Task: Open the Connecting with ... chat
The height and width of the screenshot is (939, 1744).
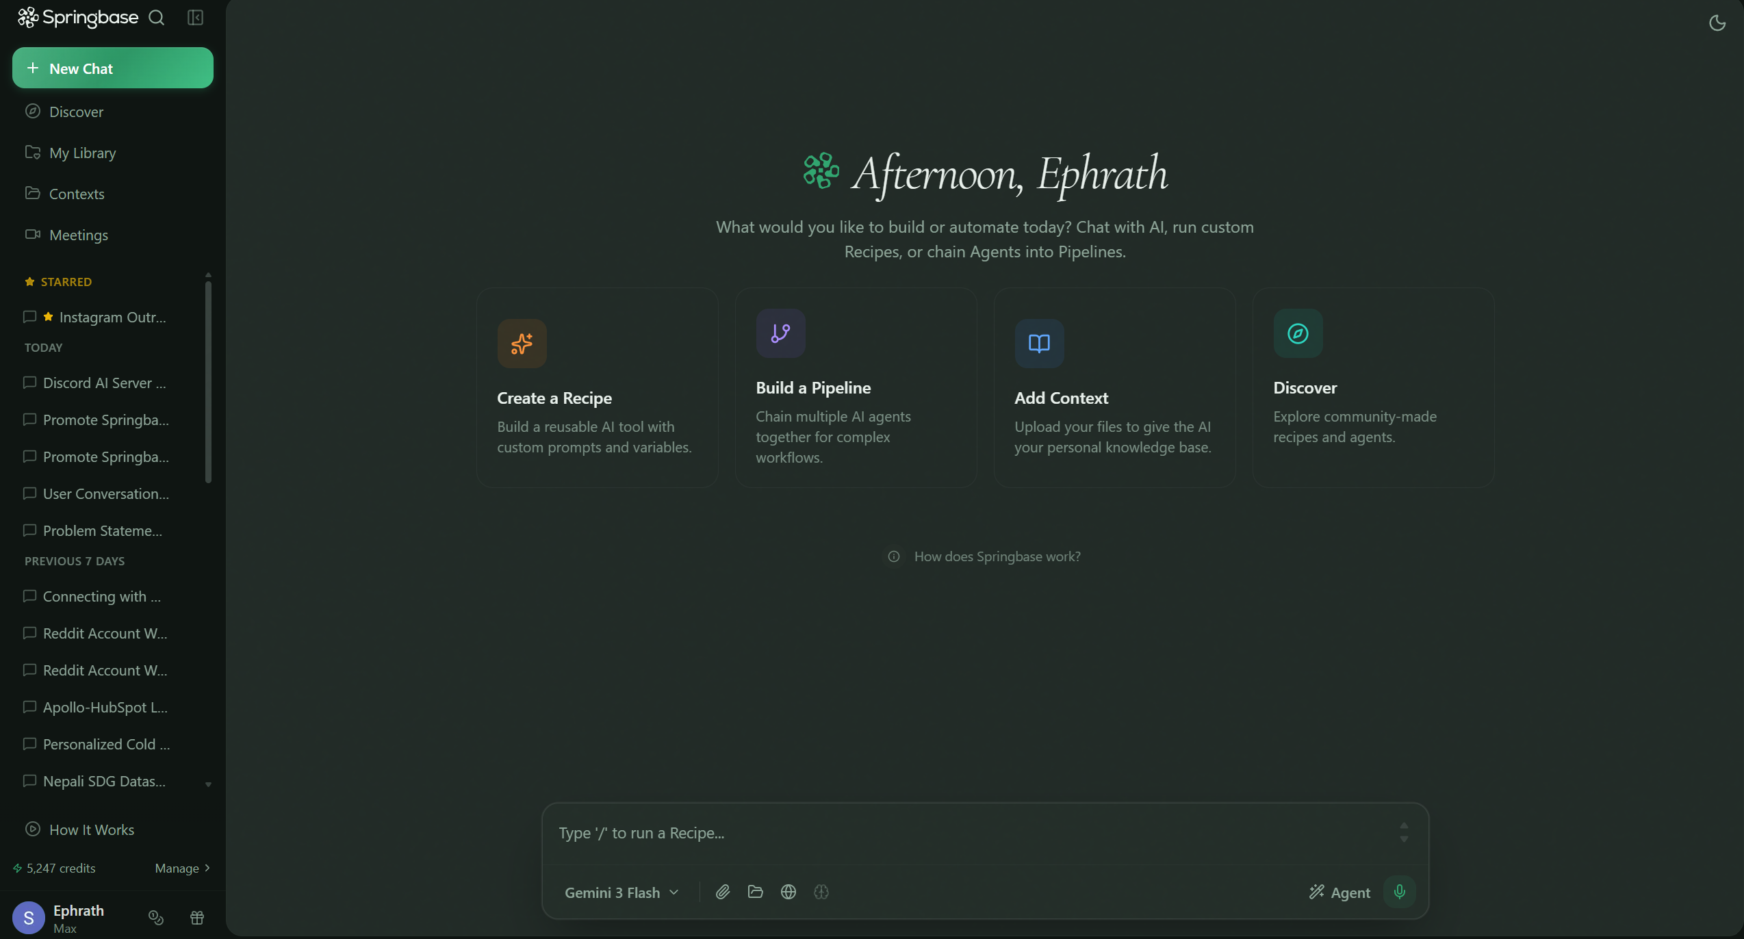Action: [x=106, y=596]
